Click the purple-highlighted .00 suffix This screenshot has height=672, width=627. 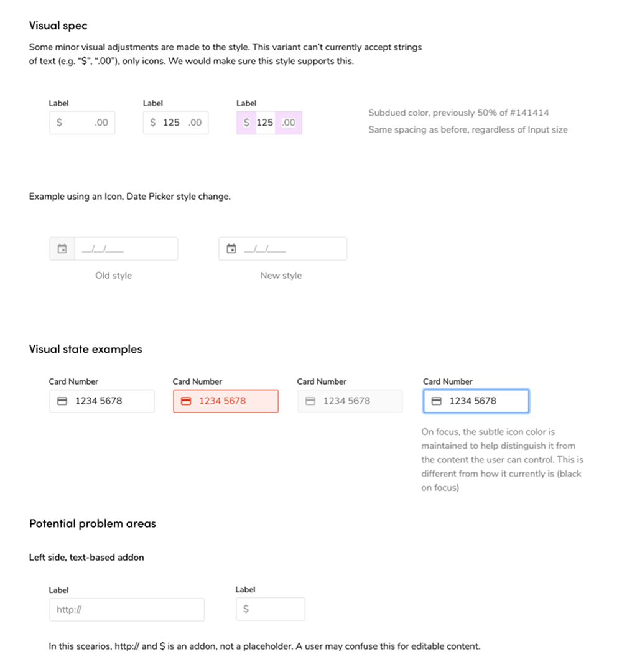[289, 123]
